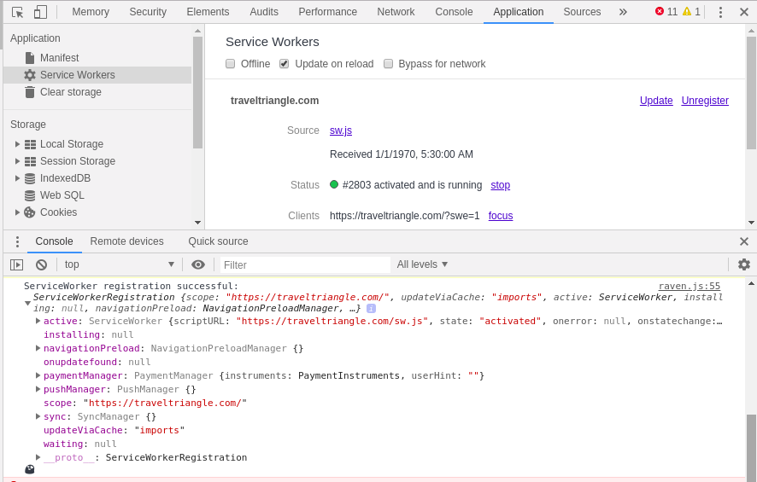This screenshot has height=482, width=757.
Task: Open the sw.js source link
Action: [341, 131]
